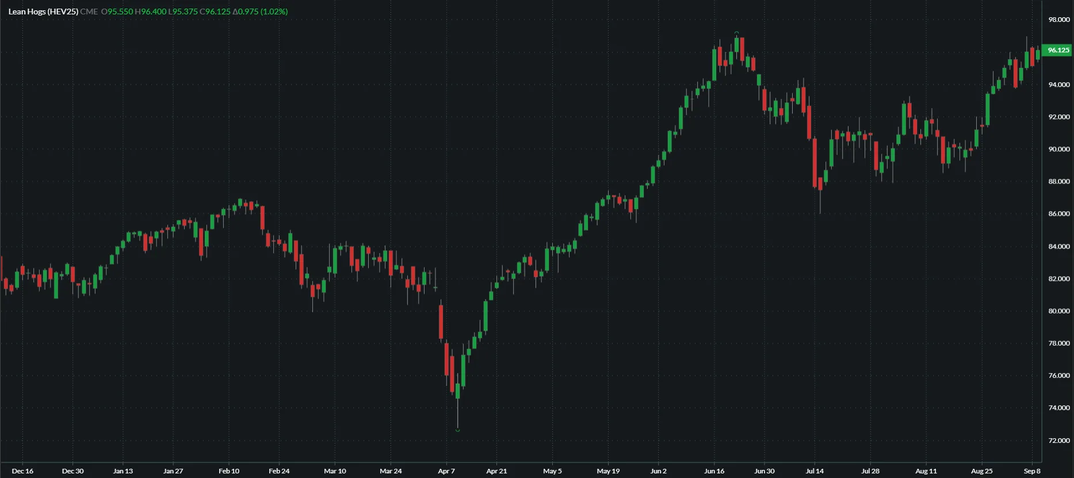Select the Jun 16 date label
This screenshot has width=1074, height=478.
714,471
